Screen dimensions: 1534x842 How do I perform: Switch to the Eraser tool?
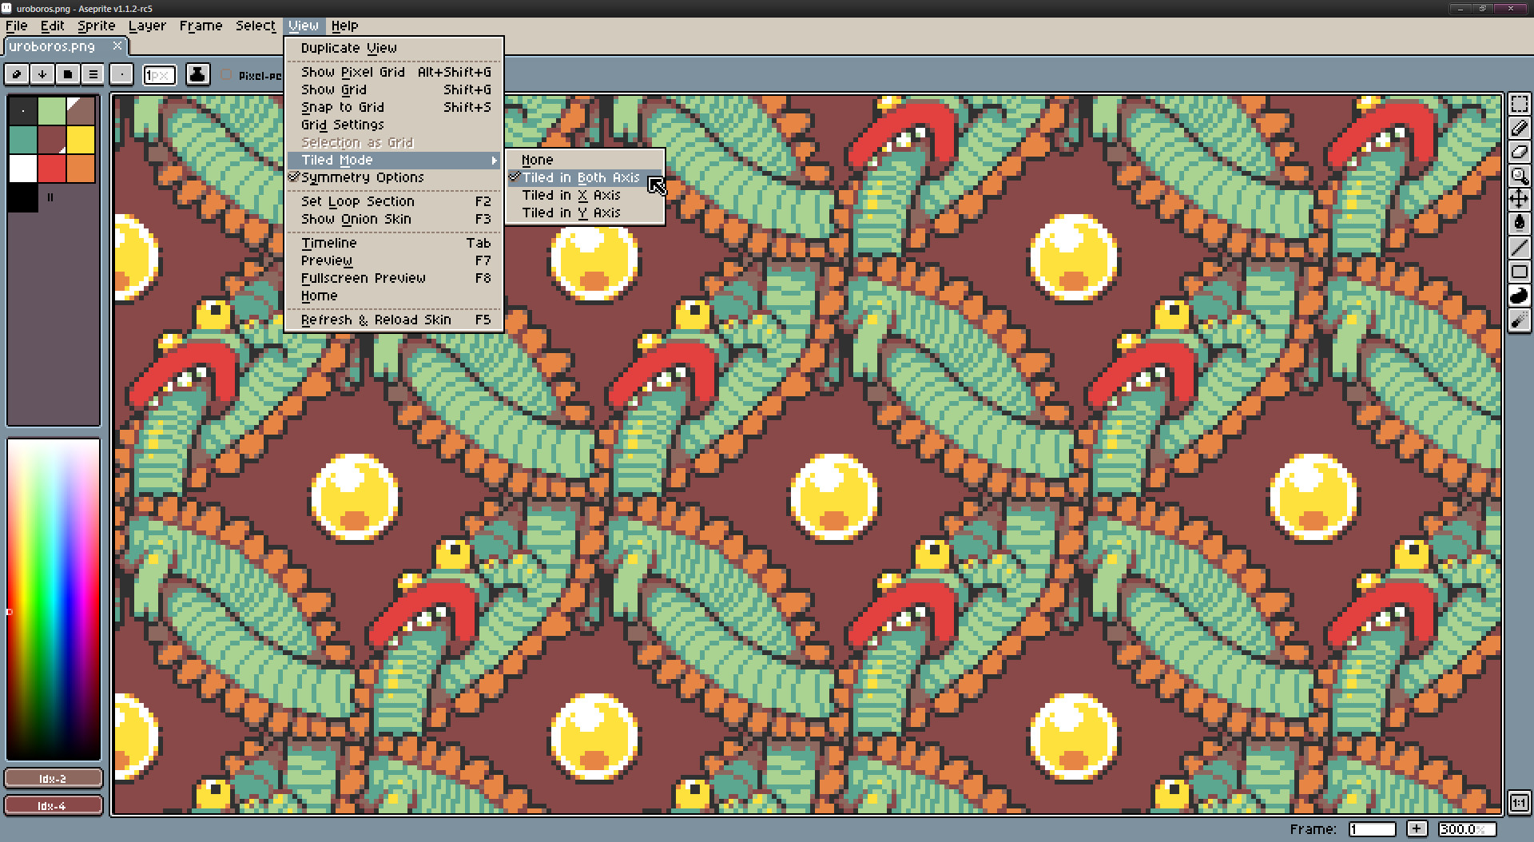(x=1520, y=152)
